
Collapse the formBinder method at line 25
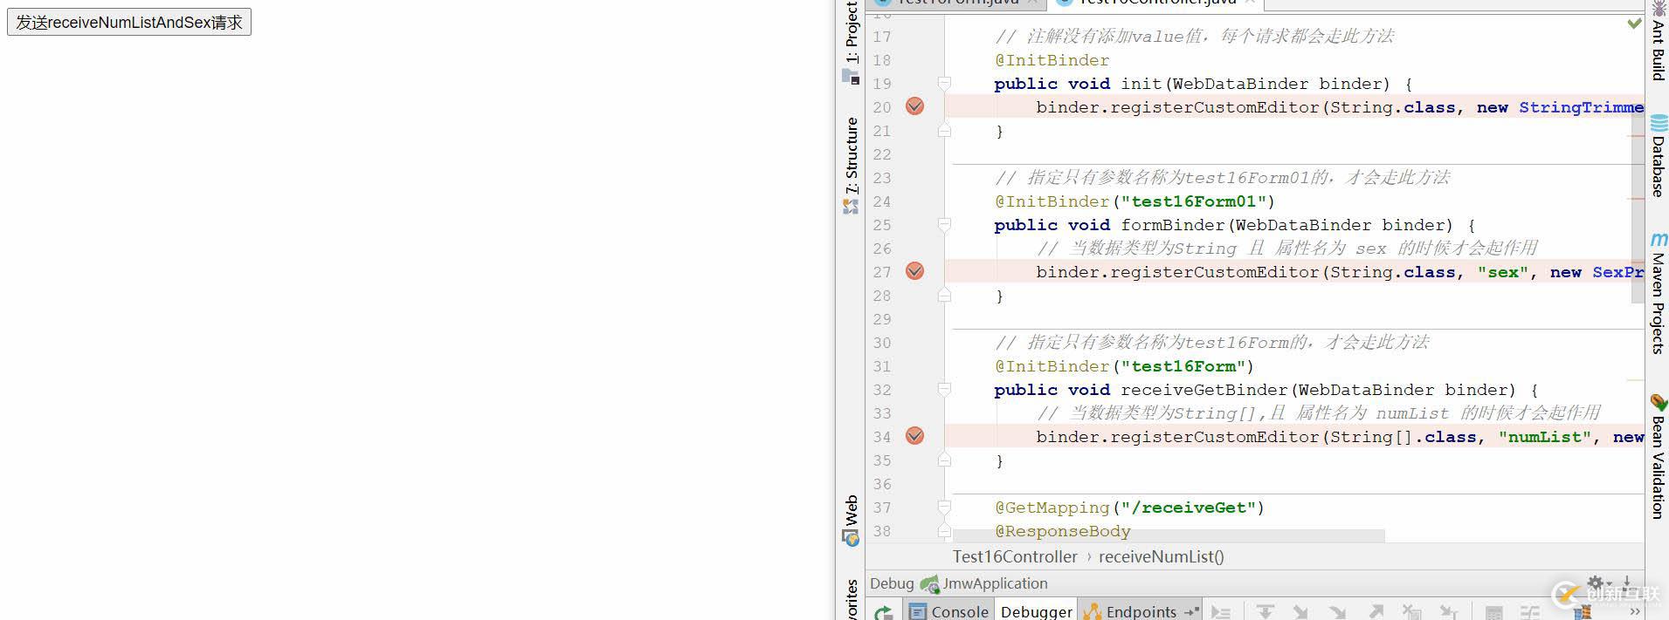(x=944, y=225)
